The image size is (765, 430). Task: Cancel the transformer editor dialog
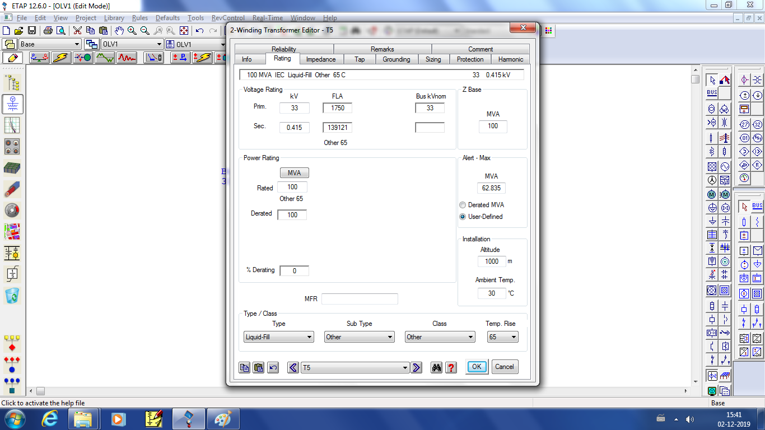coord(504,367)
